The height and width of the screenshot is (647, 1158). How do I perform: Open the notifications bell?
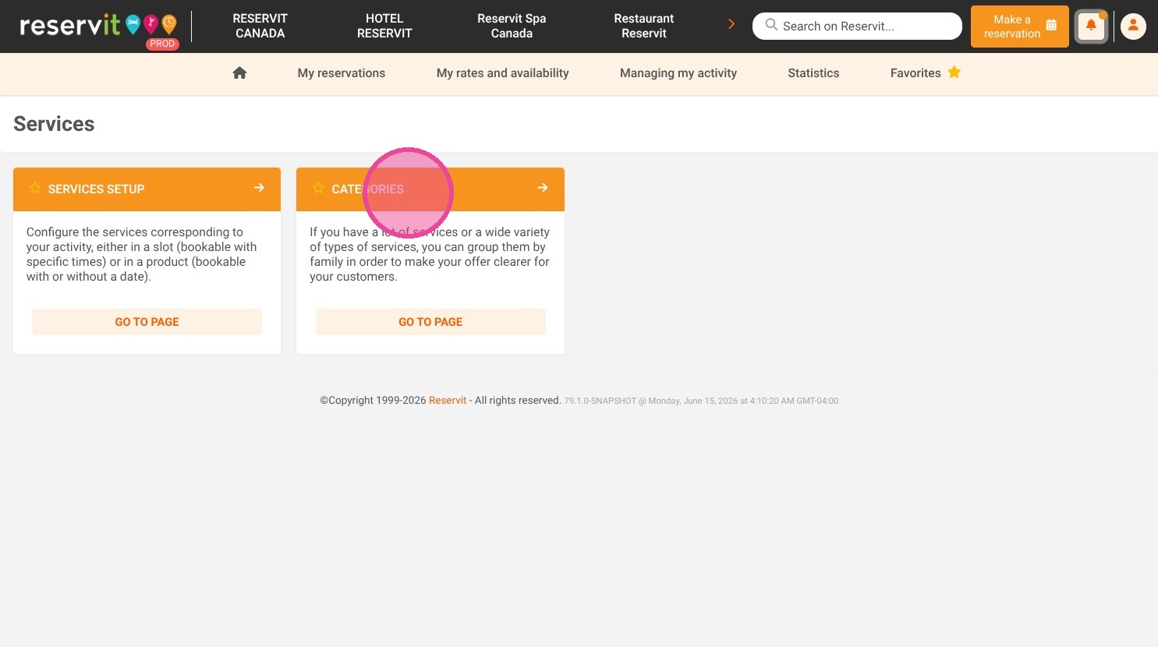[1091, 27]
